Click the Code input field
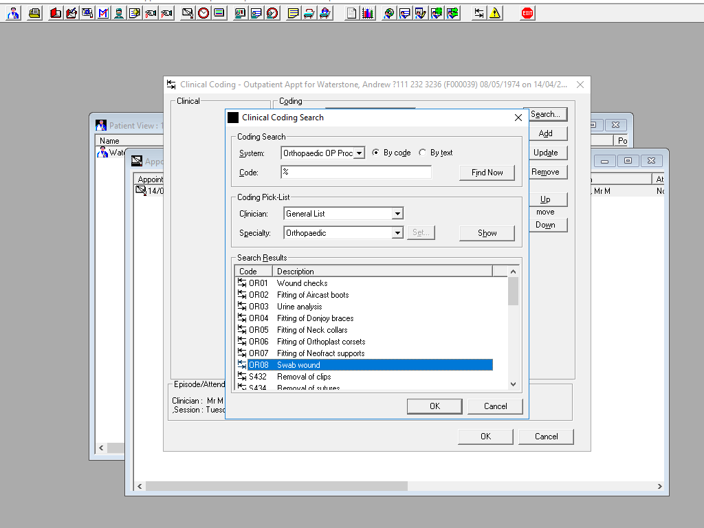The width and height of the screenshot is (704, 528). click(356, 172)
